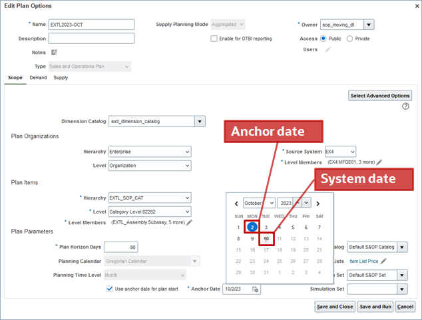Expand Organization Level dropdown
Screen dimensions: 422x320
pyautogui.click(x=150, y=166)
